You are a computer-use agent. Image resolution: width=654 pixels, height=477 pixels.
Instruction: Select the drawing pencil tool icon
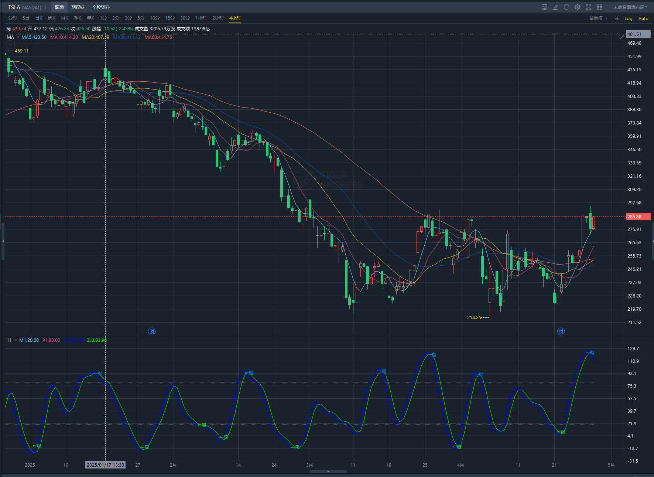555,7
